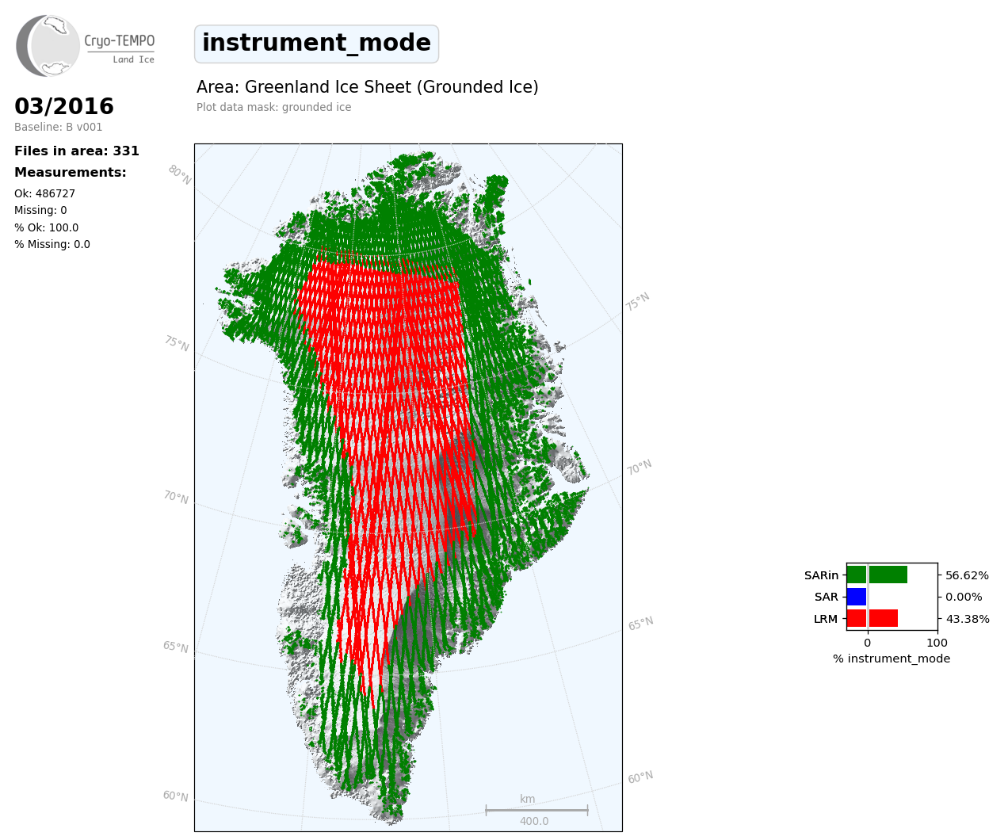1008x840 pixels.
Task: Click the 80°N latitude label
Action: pos(179,175)
